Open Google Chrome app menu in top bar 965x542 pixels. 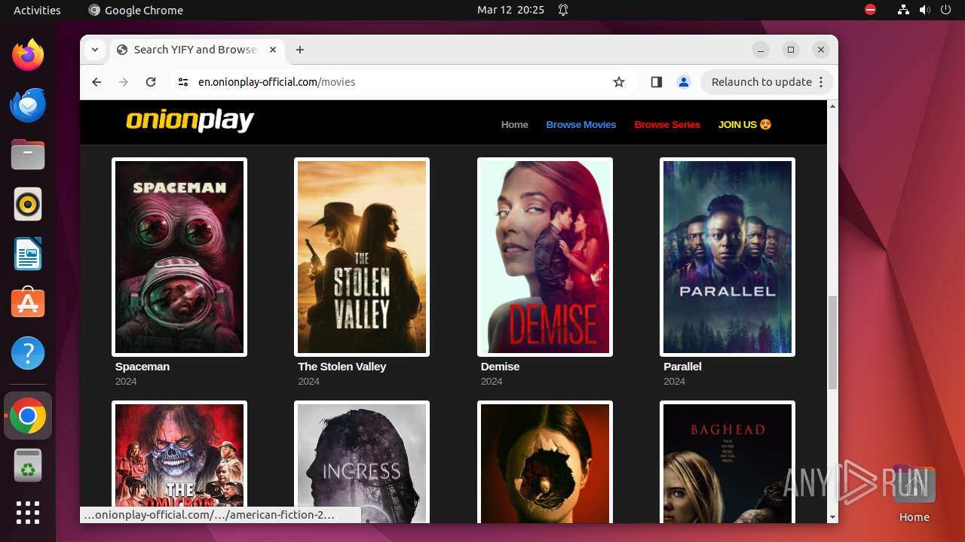[x=136, y=10]
